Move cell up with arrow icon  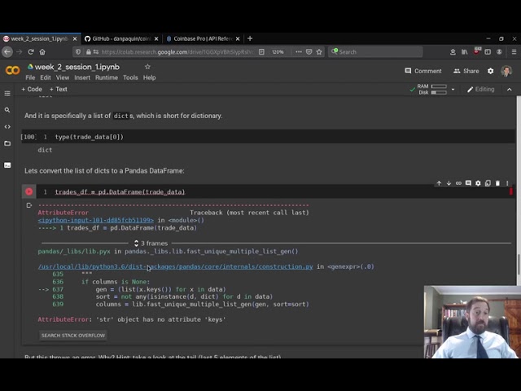[x=439, y=183]
